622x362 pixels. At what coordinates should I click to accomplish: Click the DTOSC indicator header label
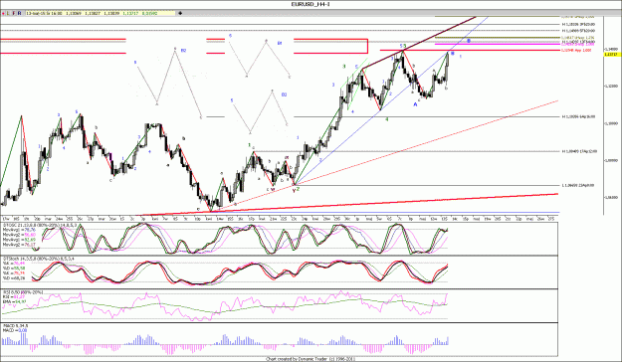pyautogui.click(x=40, y=225)
